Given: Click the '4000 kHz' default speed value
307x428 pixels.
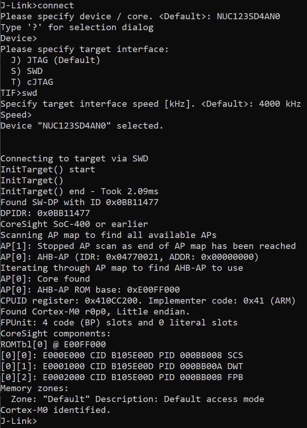Looking at the screenshot, I should (x=280, y=104).
